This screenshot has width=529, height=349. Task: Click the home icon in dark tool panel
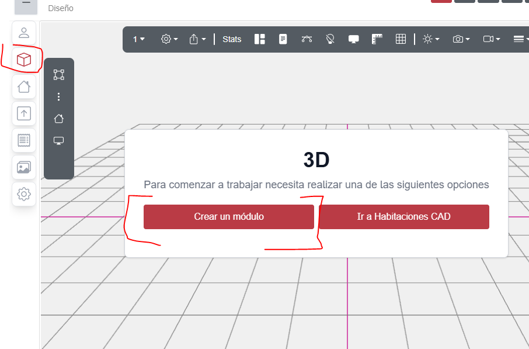(59, 119)
